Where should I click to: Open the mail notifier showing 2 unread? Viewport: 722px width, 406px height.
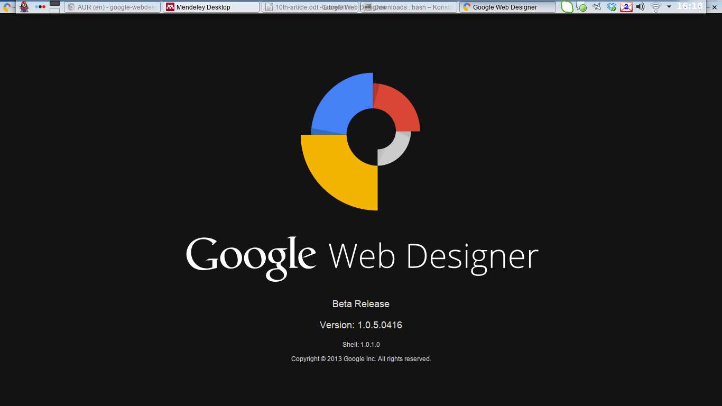pos(626,7)
